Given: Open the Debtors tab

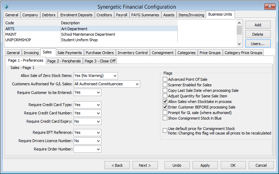Looking at the screenshot, I should pyautogui.click(x=49, y=15).
